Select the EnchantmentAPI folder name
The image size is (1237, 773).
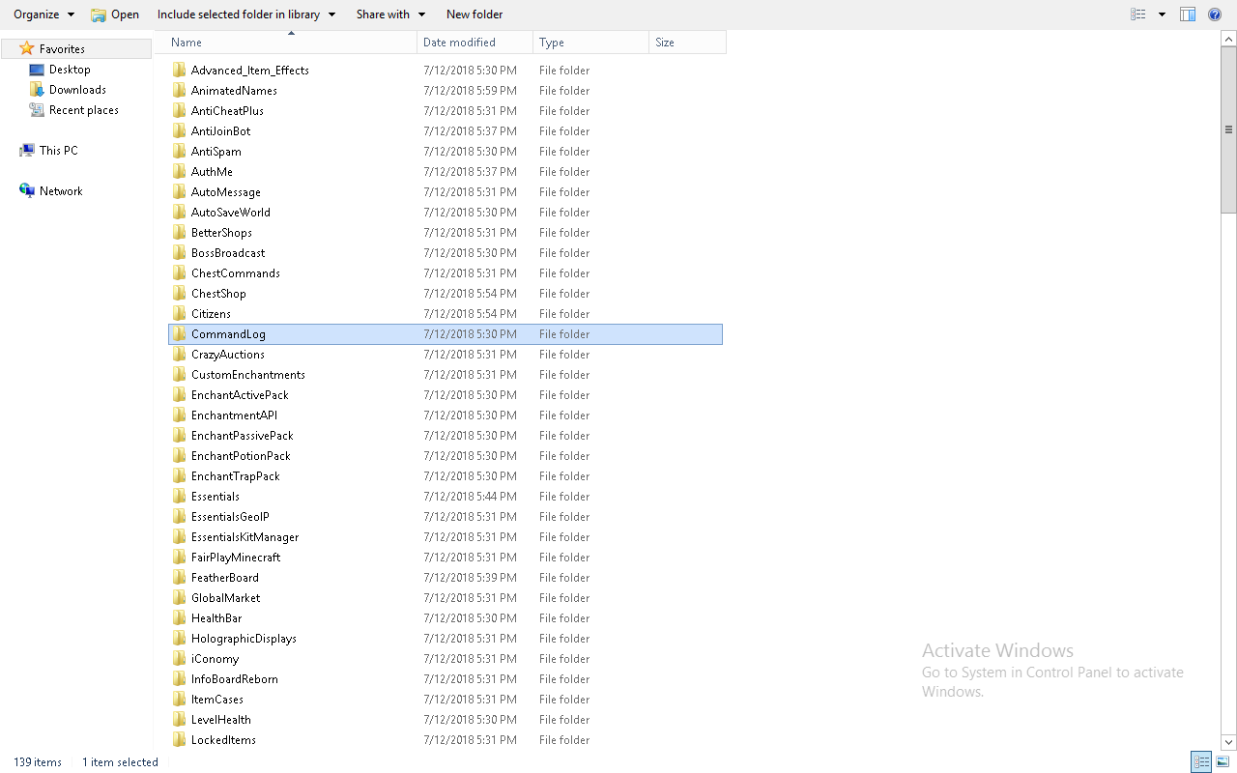[x=234, y=415]
